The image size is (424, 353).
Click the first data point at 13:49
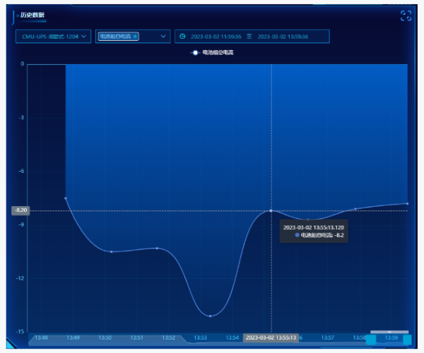[x=66, y=198]
